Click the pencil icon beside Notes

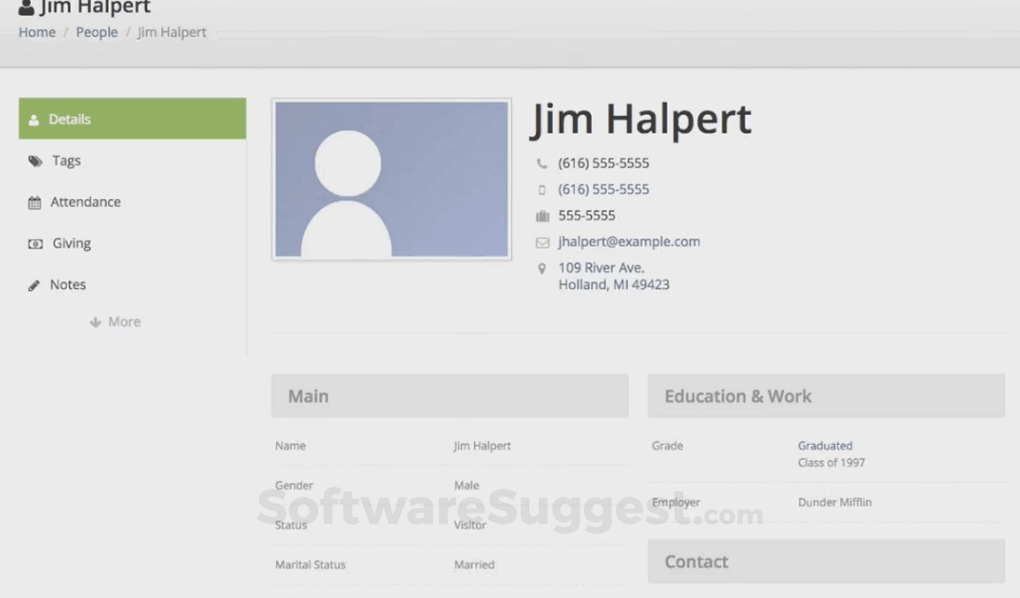point(34,284)
